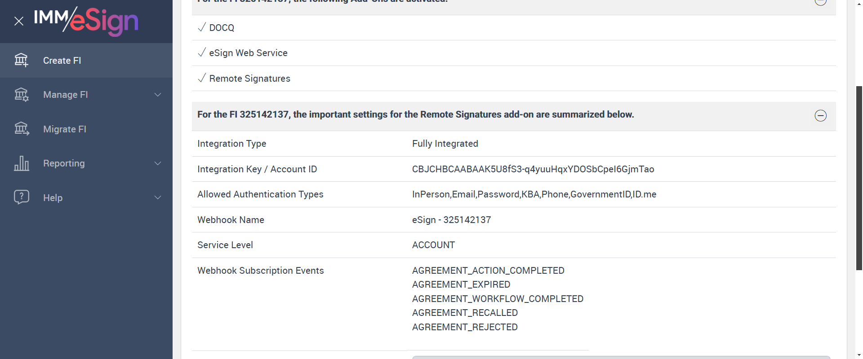Click the Create FI bank icon
Screen dimensions: 863x359
click(x=21, y=60)
